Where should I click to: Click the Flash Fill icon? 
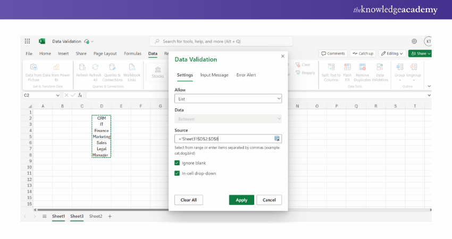click(347, 67)
